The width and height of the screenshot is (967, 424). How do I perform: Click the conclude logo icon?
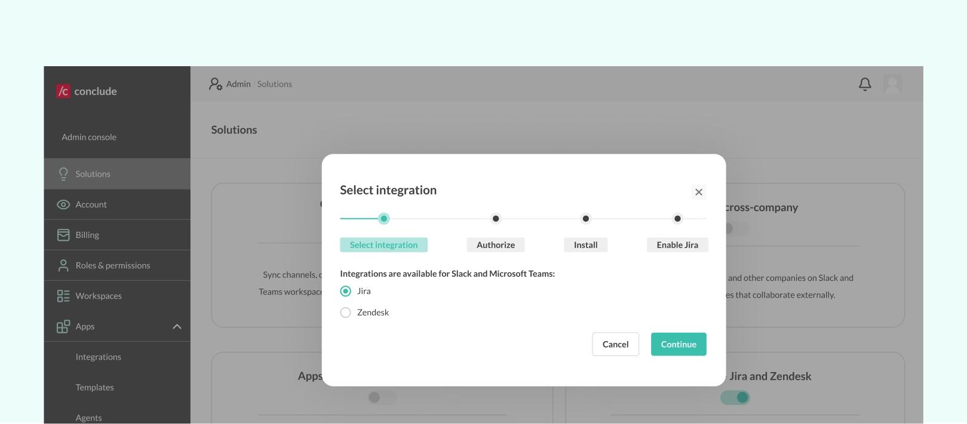point(63,91)
